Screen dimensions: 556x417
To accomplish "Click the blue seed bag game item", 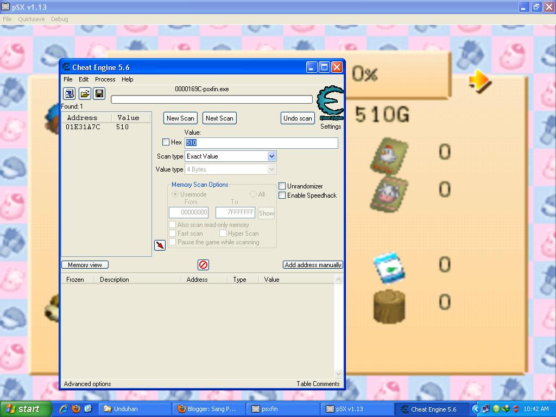I will coord(389,268).
